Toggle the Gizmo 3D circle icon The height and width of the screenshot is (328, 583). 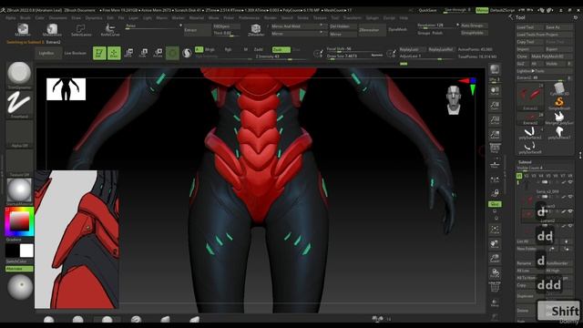(172, 53)
